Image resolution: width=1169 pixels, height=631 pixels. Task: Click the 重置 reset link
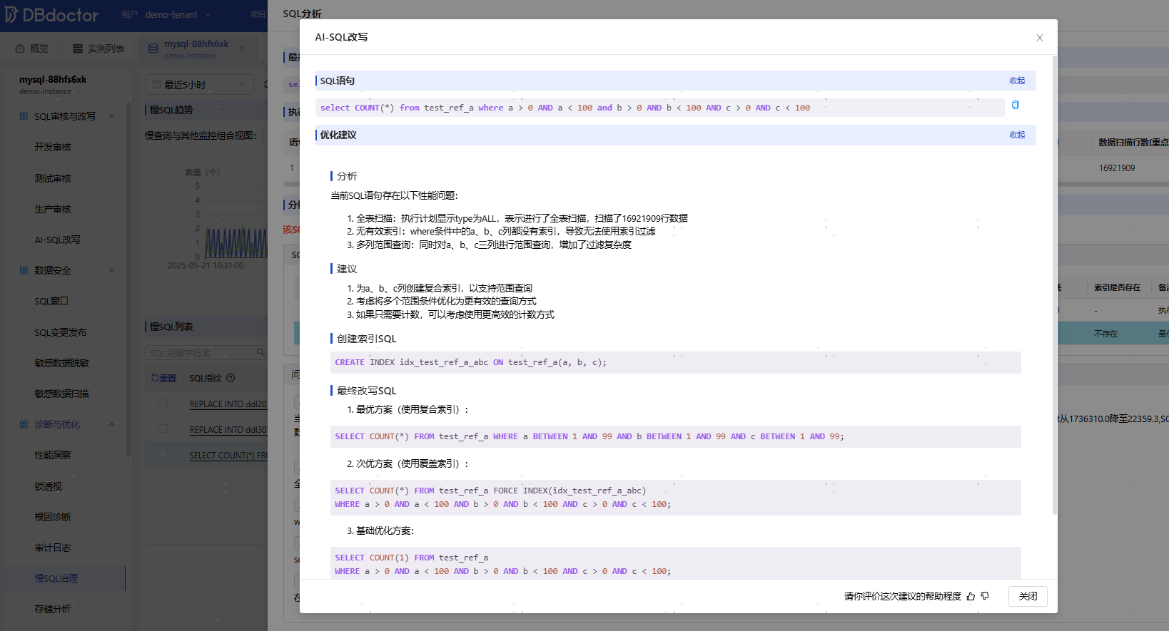click(x=164, y=379)
